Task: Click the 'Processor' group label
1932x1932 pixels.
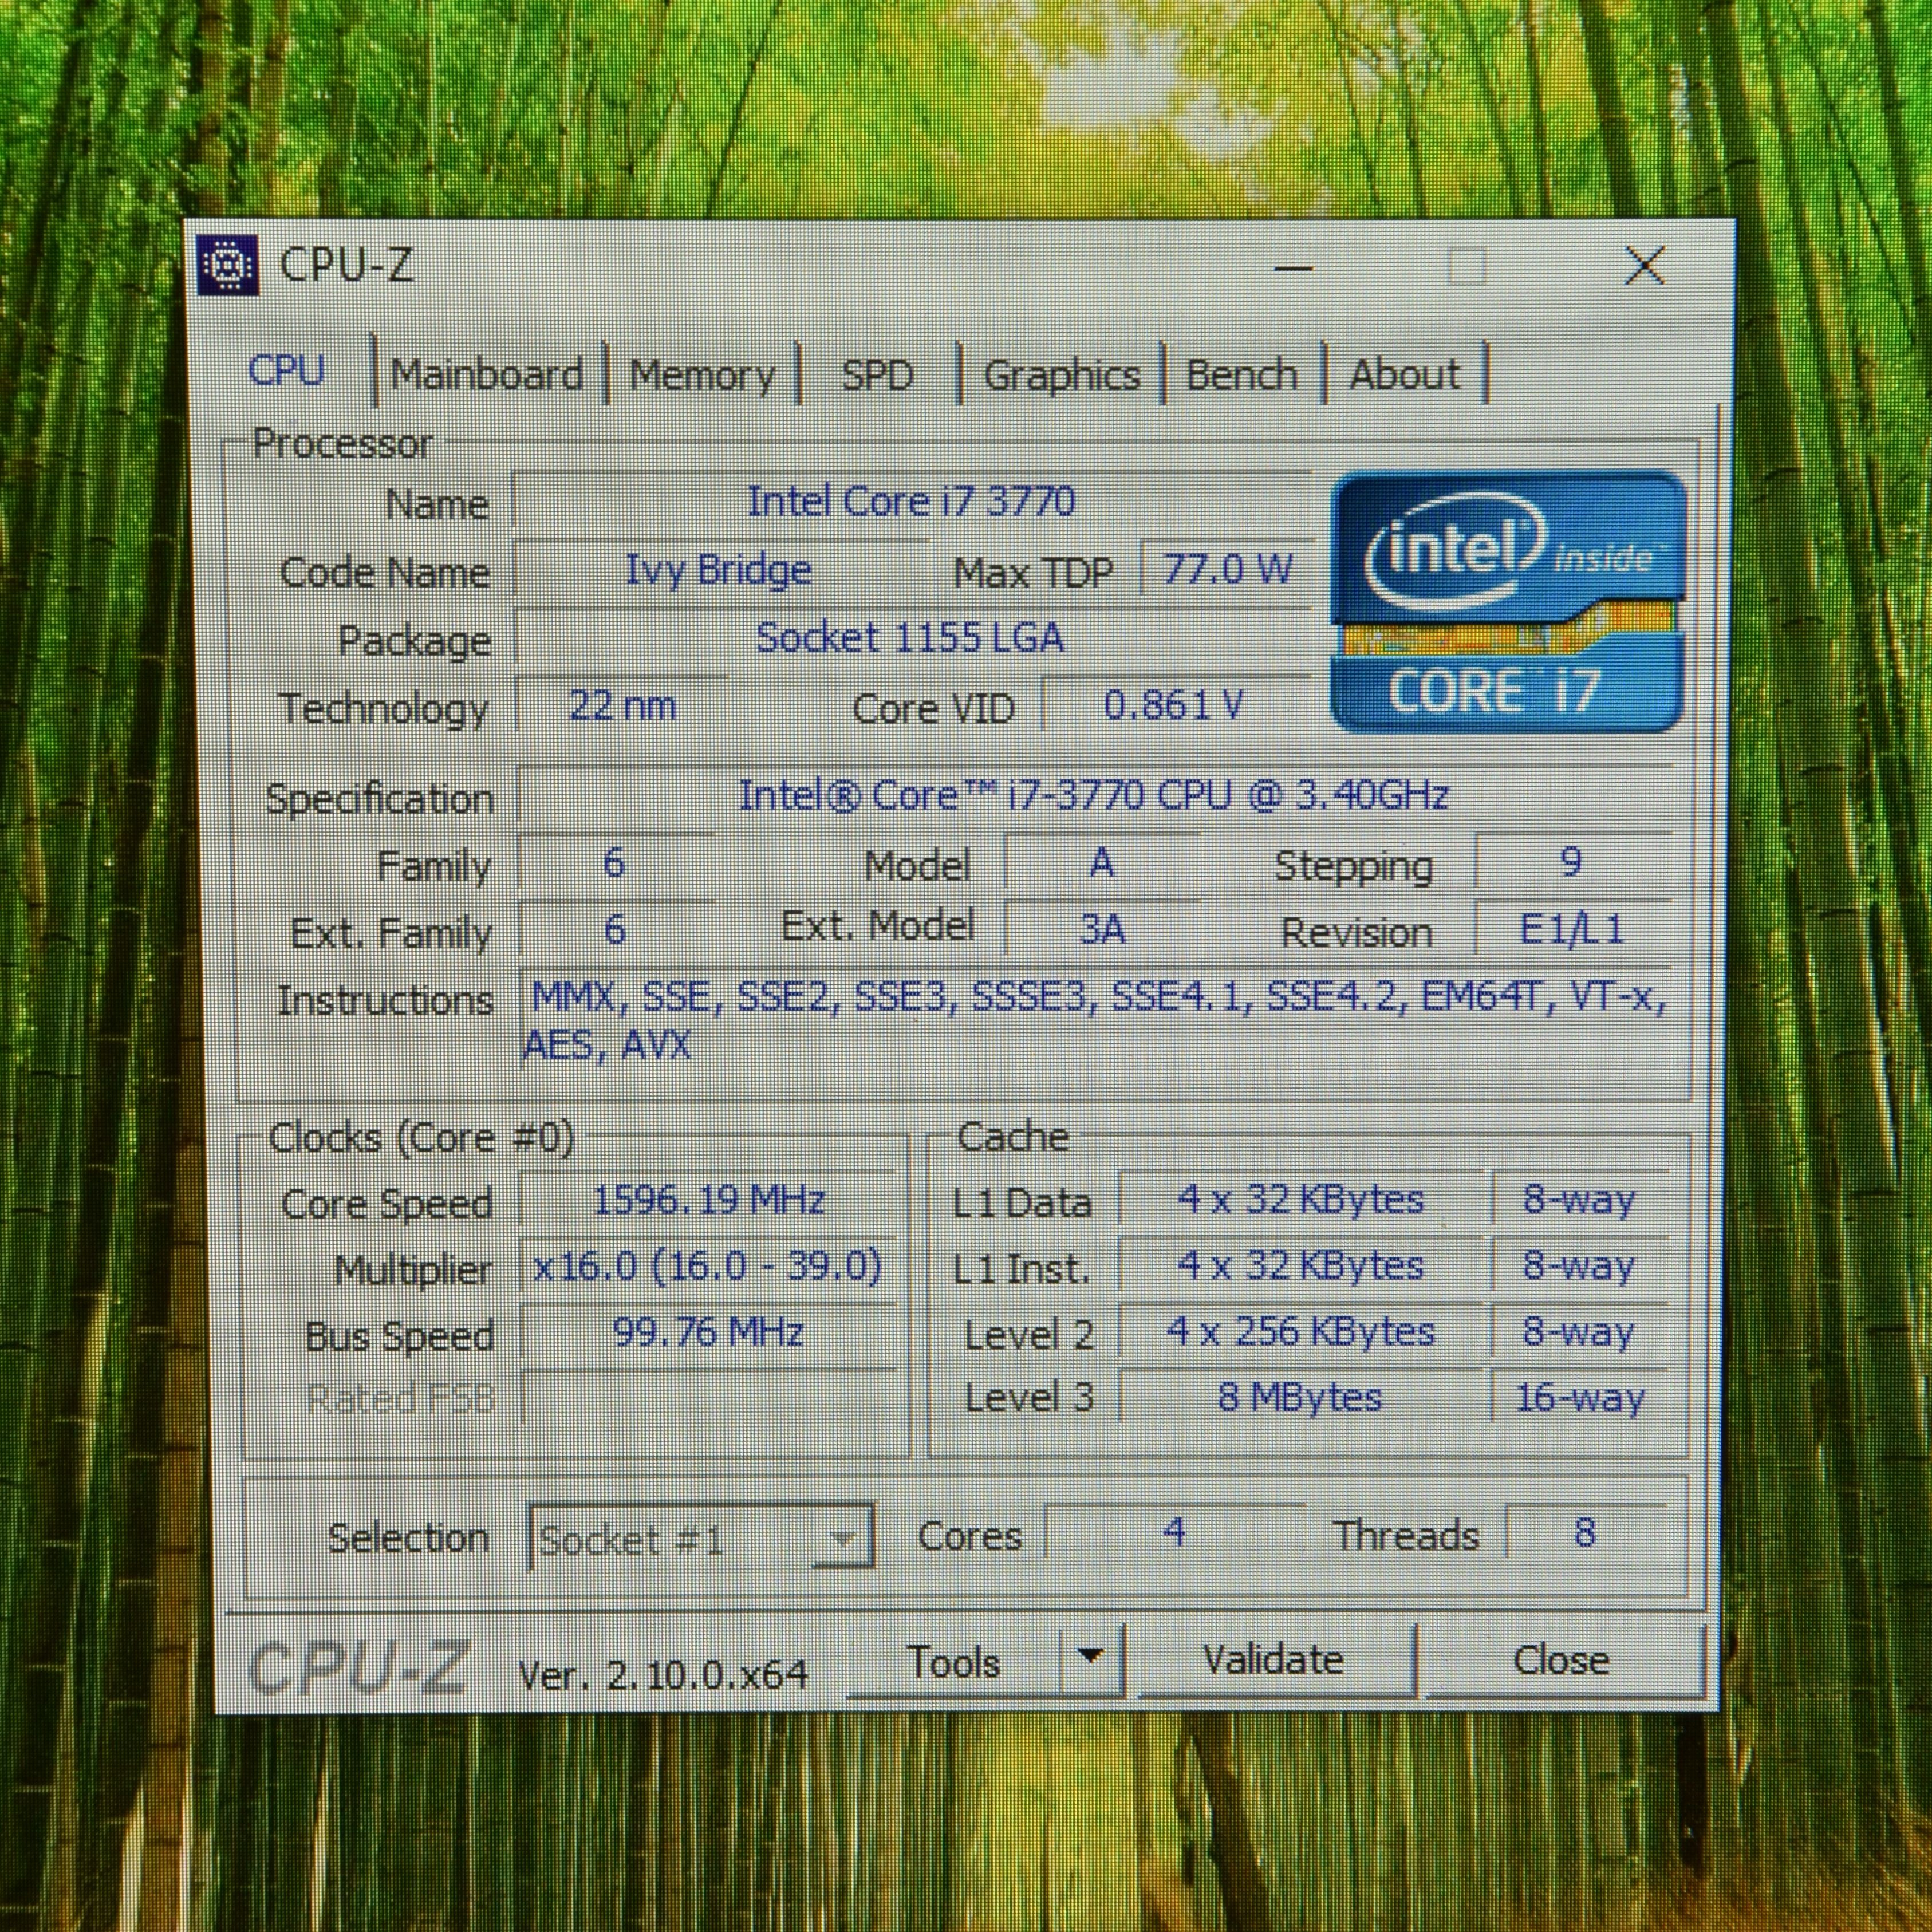Action: tap(342, 443)
